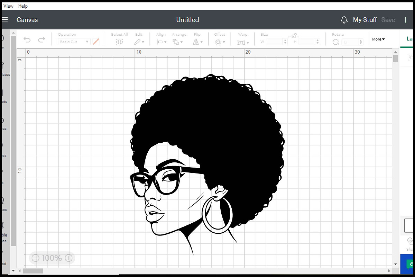Screen dimensions: 415x277
Task: Click the Save button
Action: click(x=388, y=20)
